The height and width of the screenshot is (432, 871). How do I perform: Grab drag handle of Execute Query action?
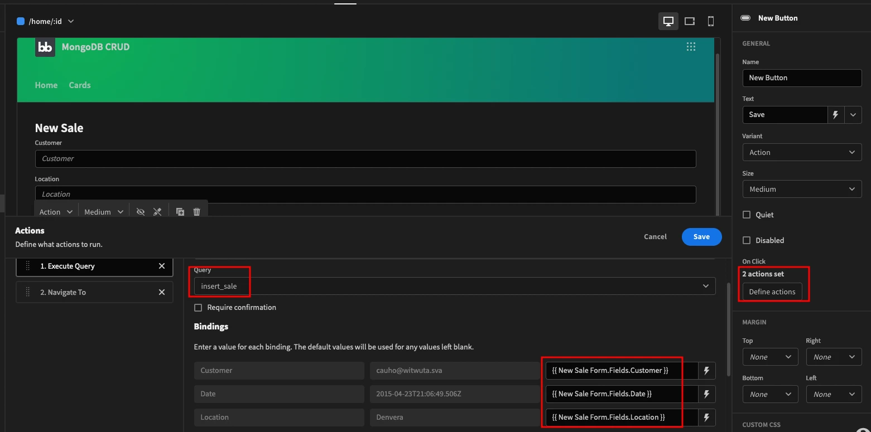28,266
